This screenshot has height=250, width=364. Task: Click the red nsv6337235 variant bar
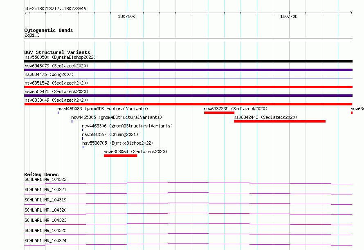219,113
